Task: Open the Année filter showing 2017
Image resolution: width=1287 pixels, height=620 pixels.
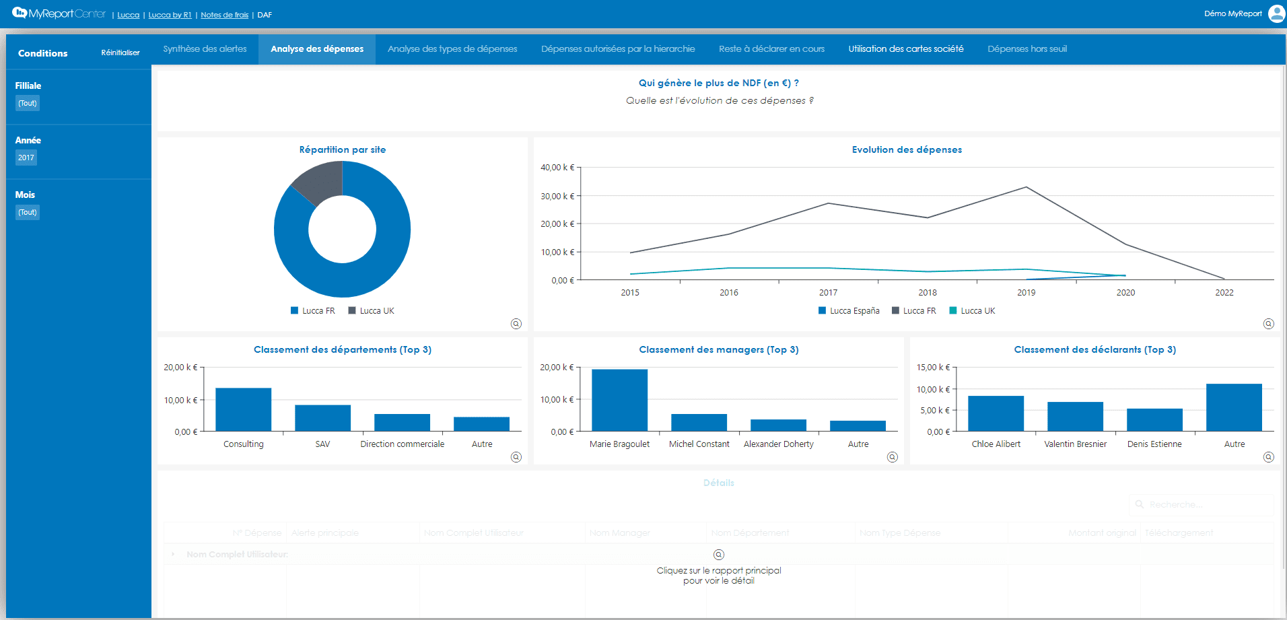Action: [x=26, y=158]
